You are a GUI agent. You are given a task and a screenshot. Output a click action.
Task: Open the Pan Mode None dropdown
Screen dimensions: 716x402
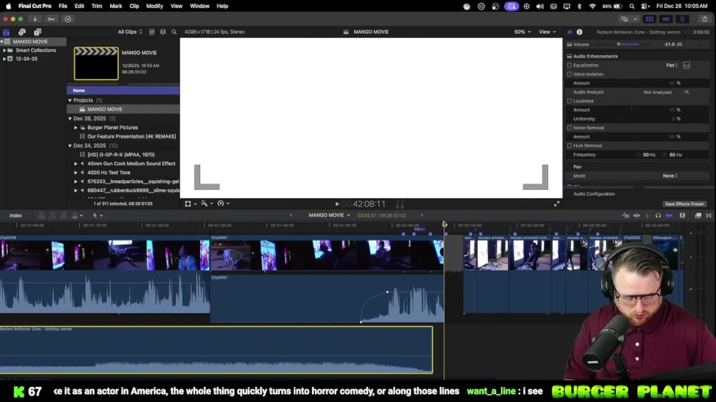click(x=670, y=176)
